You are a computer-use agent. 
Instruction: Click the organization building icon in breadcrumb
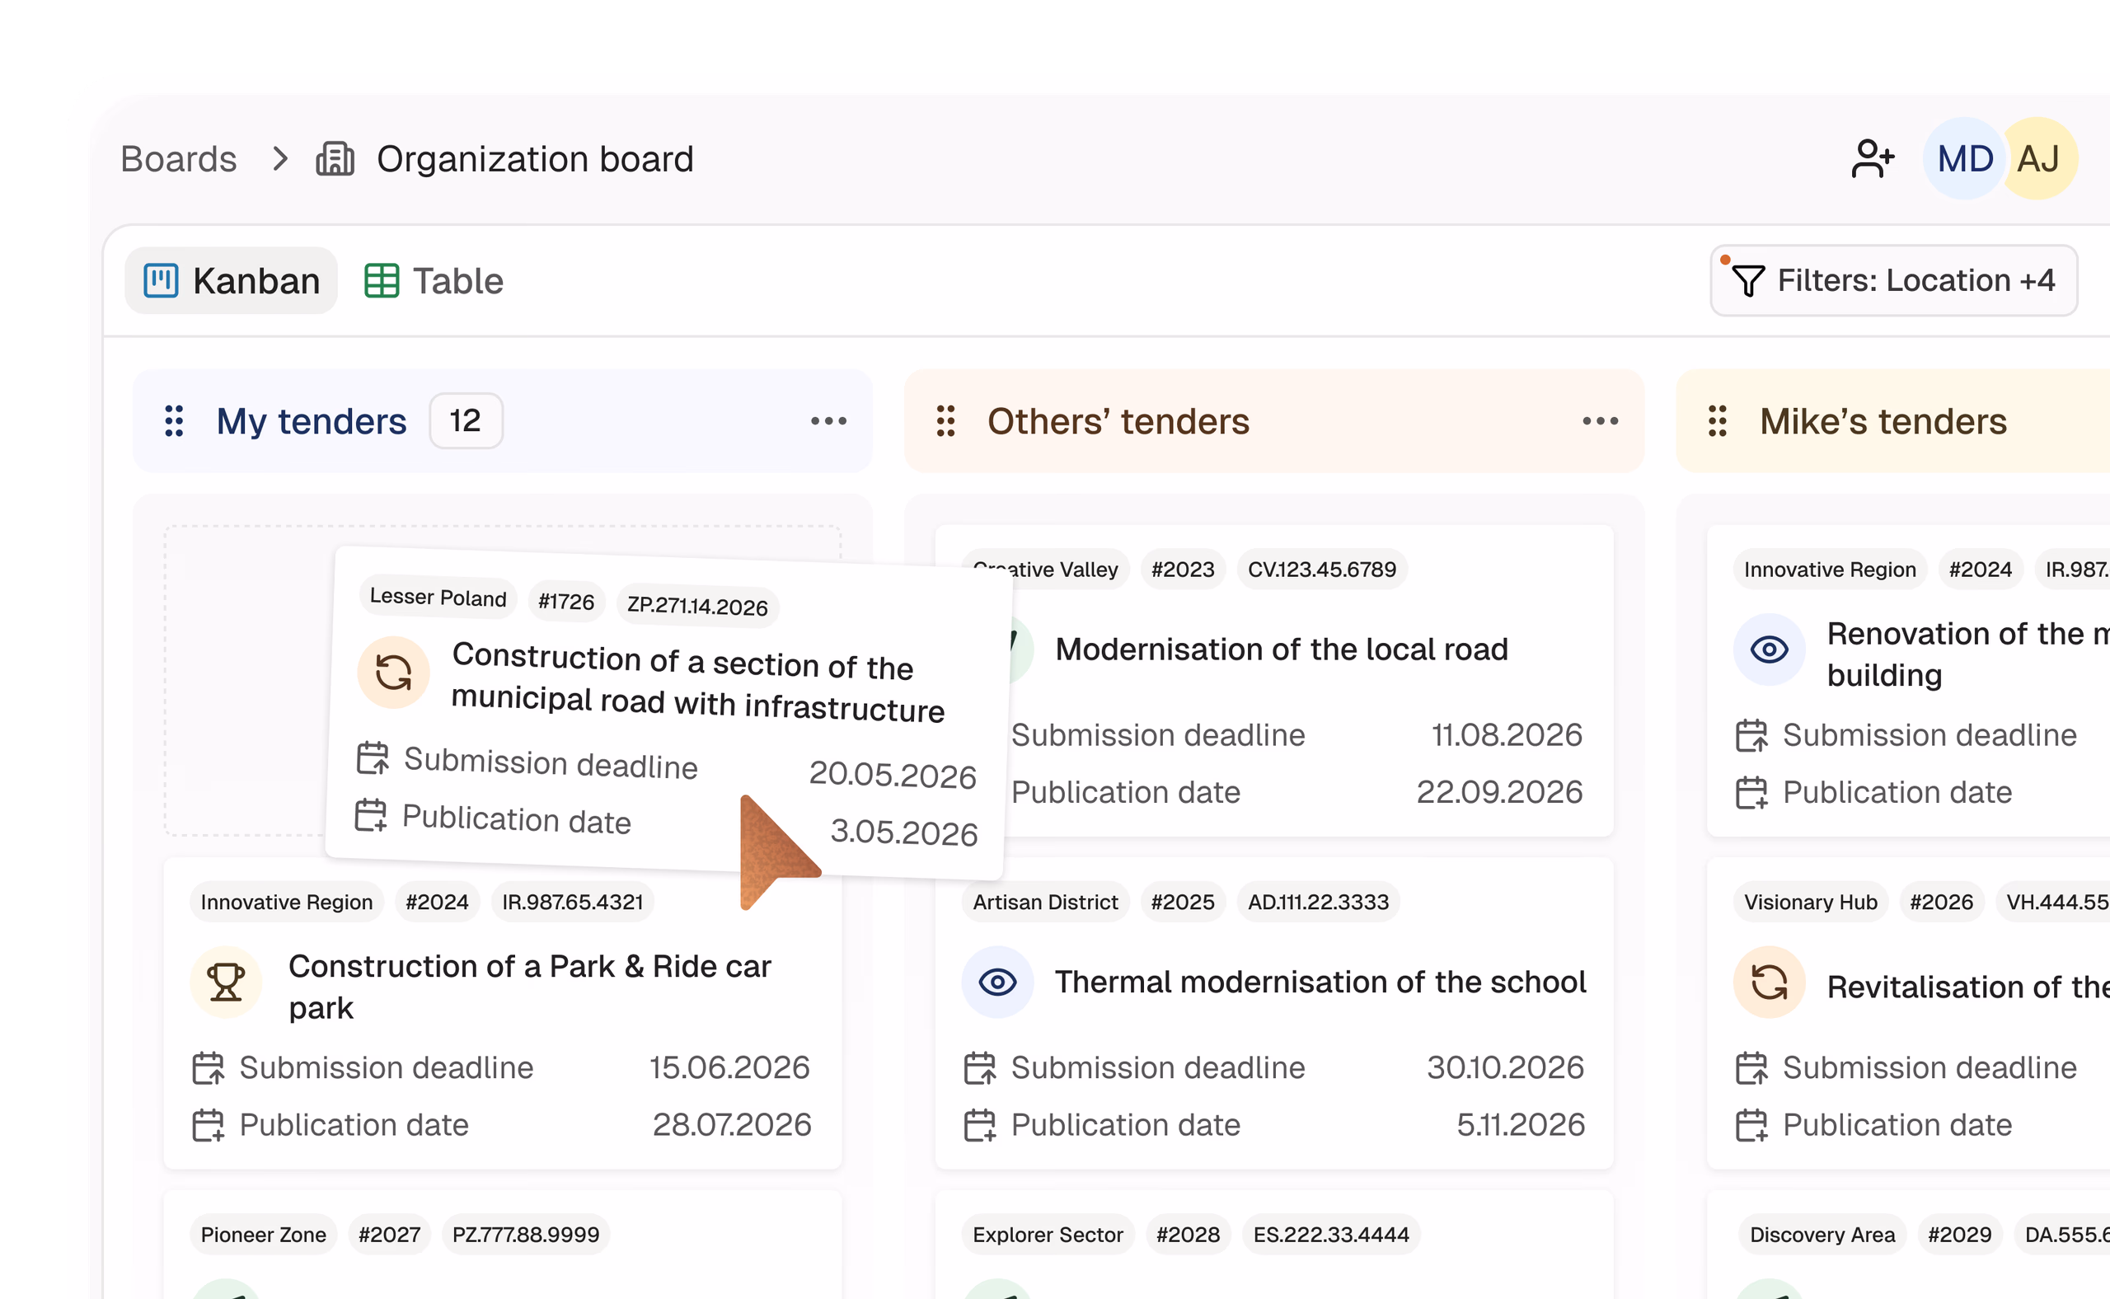click(335, 159)
